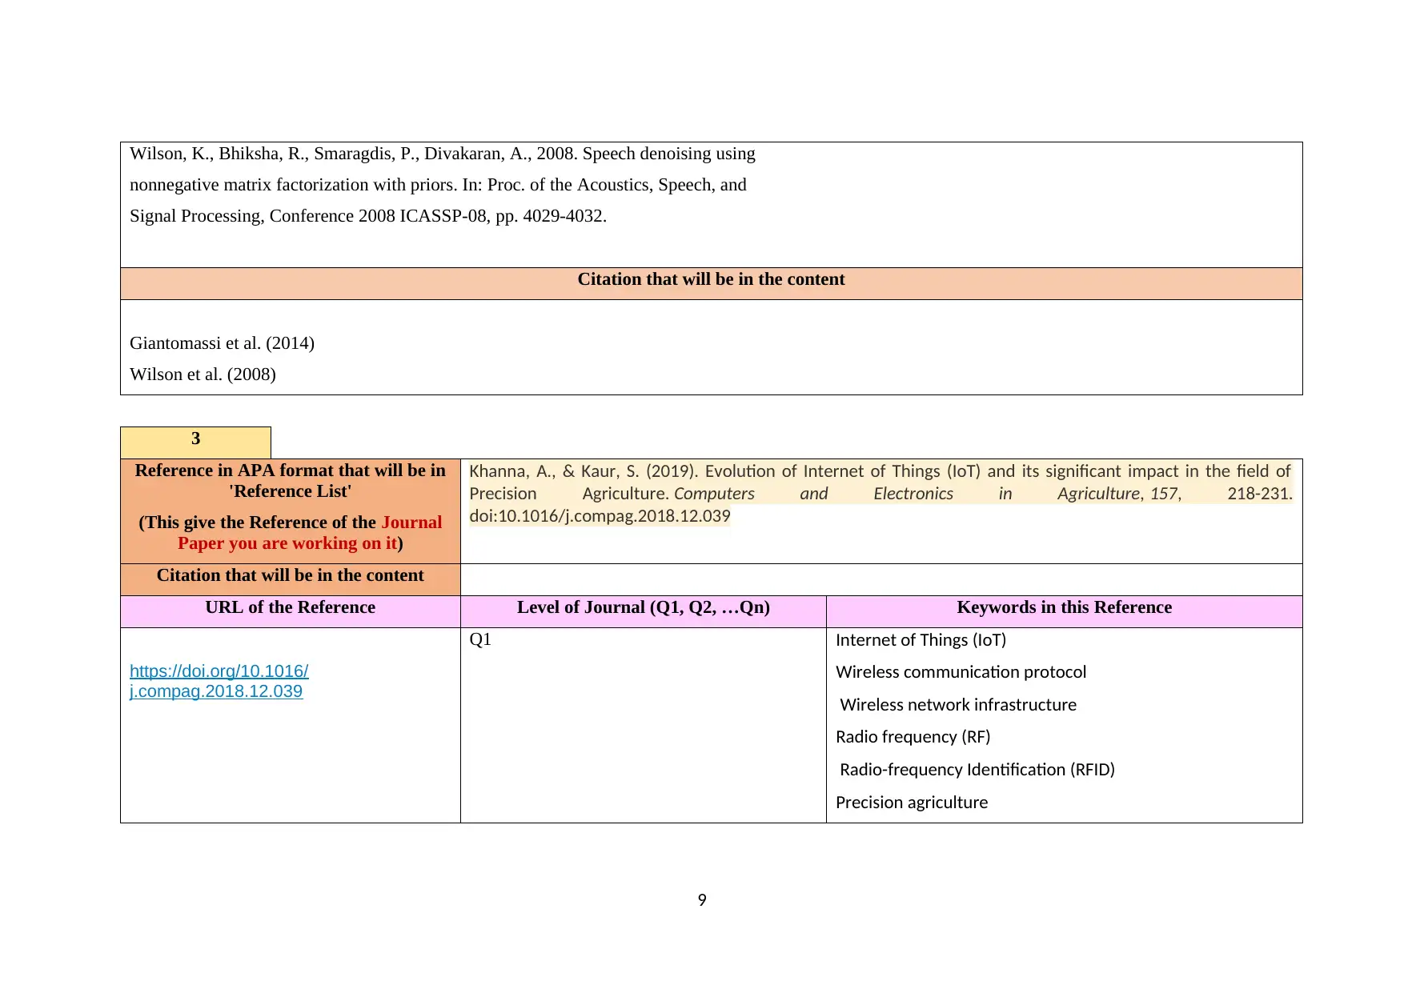Click 'Reference in APA format' header cell
This screenshot has width=1404, height=993.
[x=291, y=511]
